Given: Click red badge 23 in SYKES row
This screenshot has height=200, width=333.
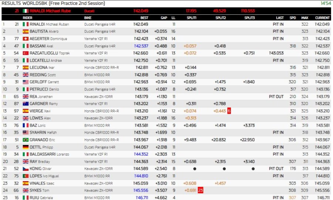Looking at the screenshot, I should click(x=201, y=190).
